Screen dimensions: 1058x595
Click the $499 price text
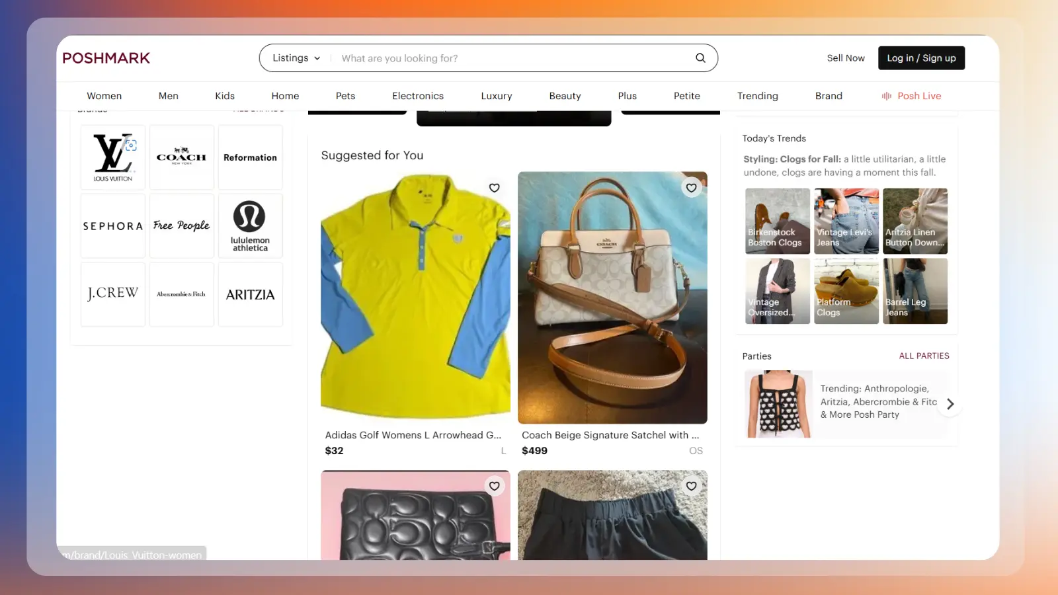pos(534,451)
